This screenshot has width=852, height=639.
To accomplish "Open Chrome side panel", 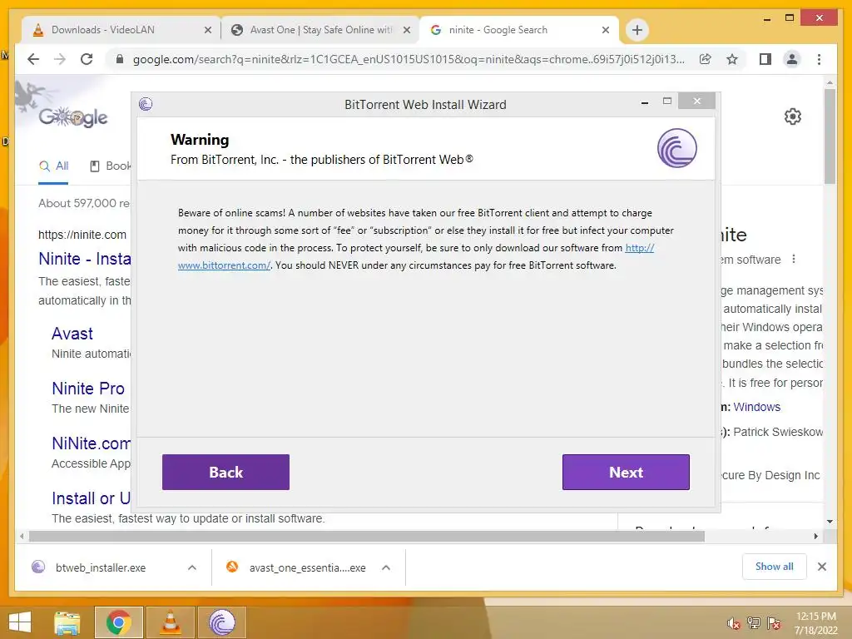I will point(765,59).
